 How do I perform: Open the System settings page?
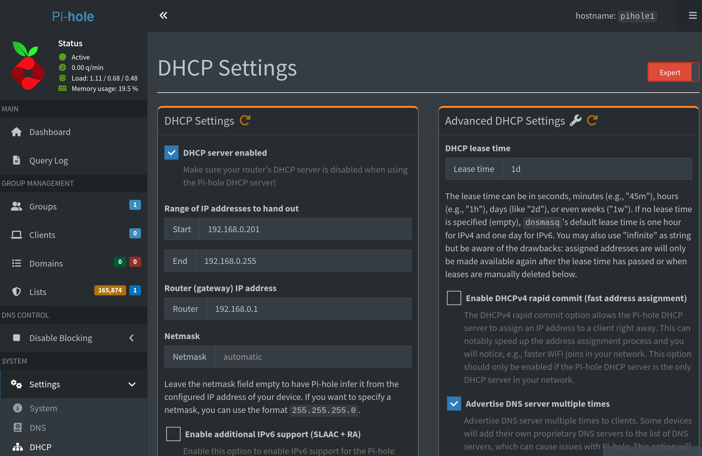(43, 408)
